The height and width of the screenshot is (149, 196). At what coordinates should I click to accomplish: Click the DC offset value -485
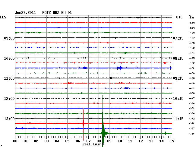(191, 43)
